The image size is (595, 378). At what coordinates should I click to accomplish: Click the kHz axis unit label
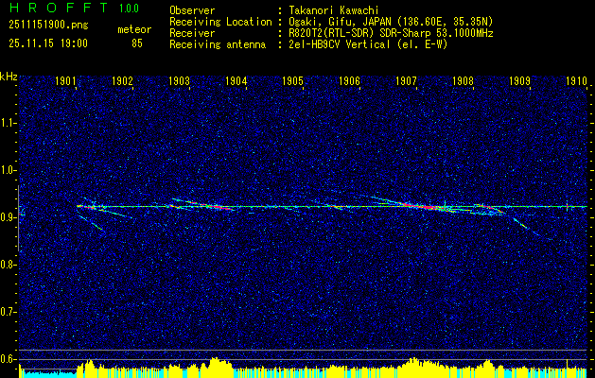tap(9, 77)
